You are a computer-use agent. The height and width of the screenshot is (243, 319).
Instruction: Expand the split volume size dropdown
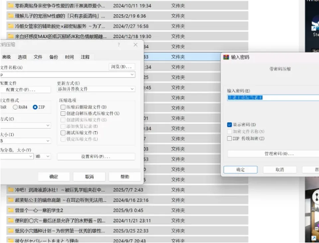[x=31, y=156]
